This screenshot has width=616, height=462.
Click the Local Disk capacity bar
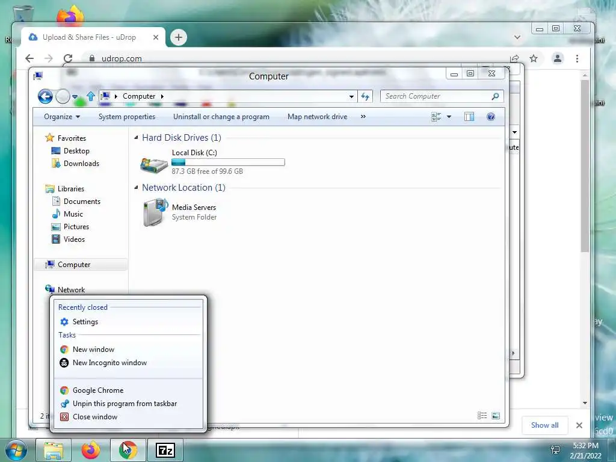tap(228, 162)
